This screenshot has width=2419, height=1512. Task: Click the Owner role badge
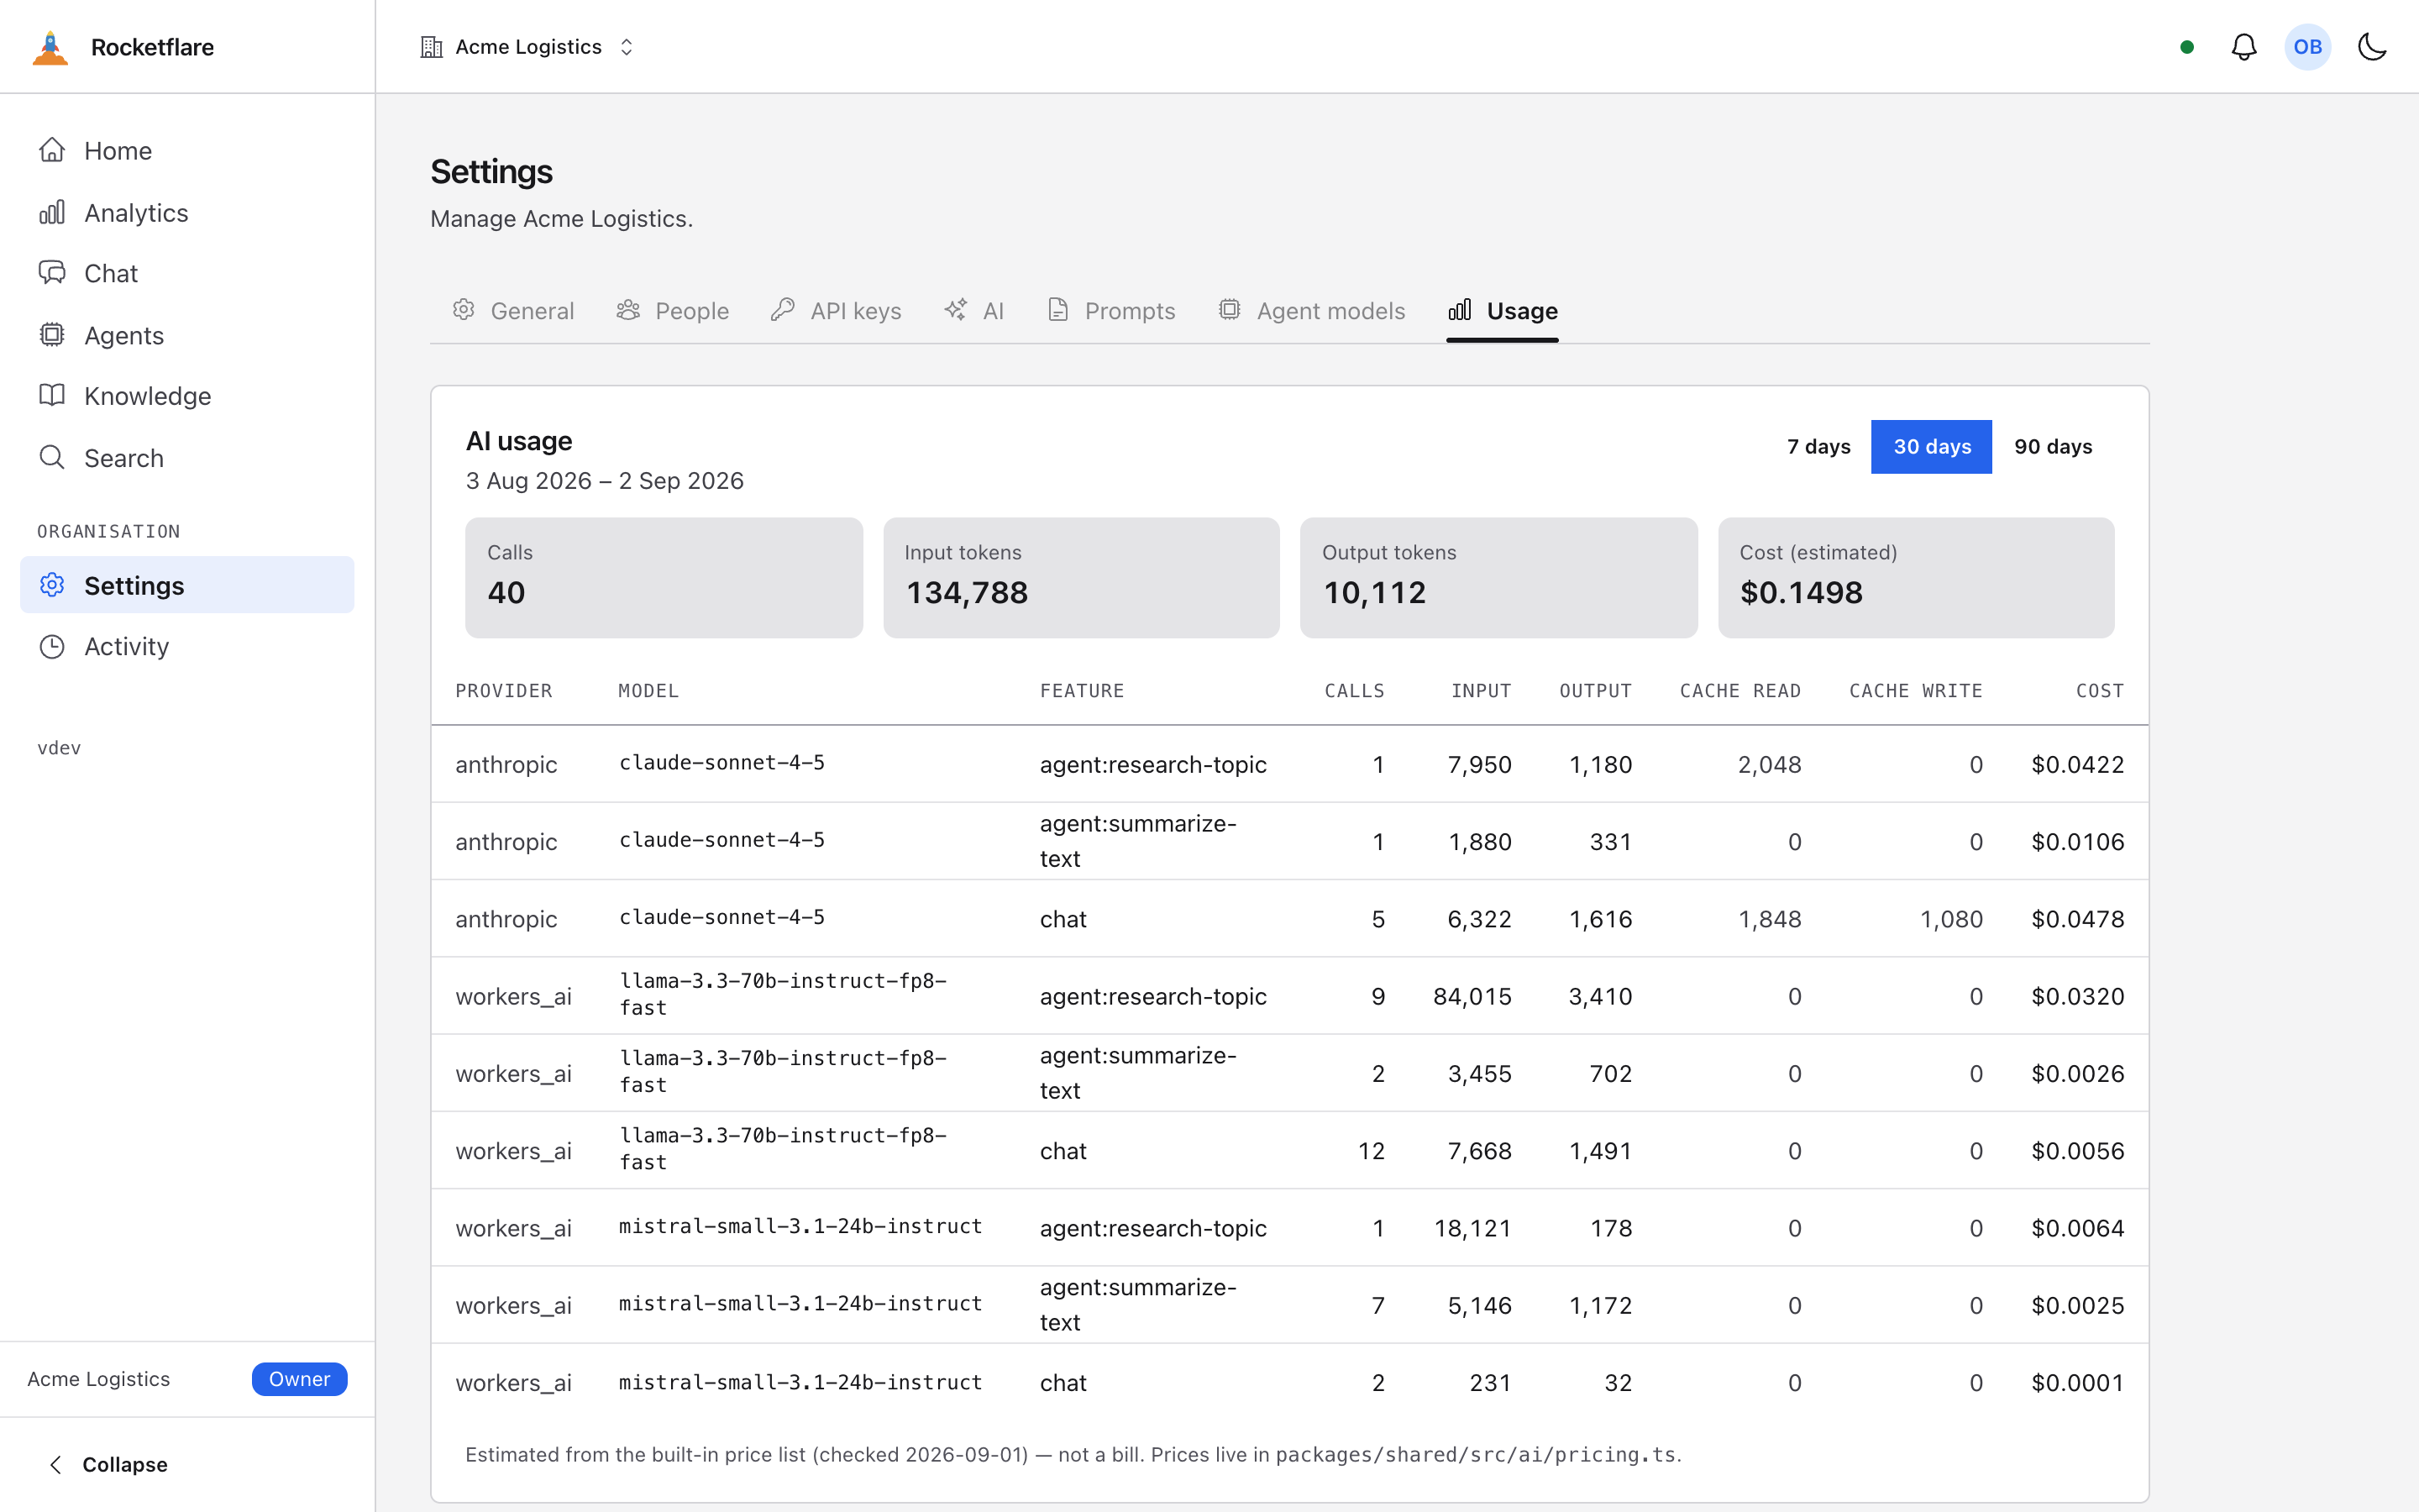[299, 1379]
